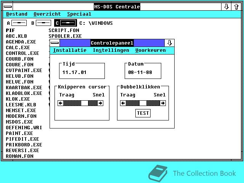Select file SPOOLER.EXE

click(x=65, y=36)
